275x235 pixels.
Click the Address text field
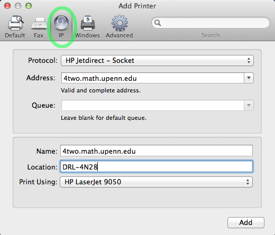(153, 78)
